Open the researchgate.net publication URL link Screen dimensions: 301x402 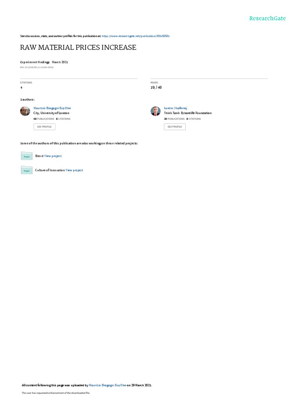[x=136, y=36]
